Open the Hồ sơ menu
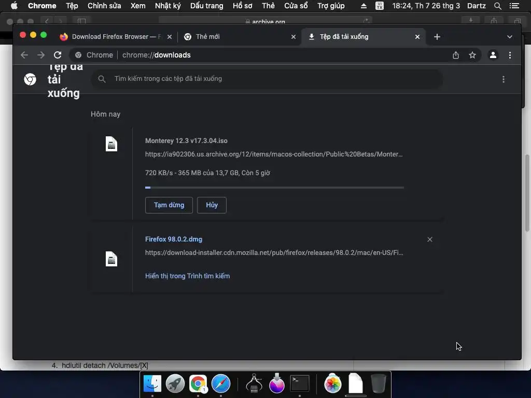This screenshot has height=398, width=531. (243, 6)
